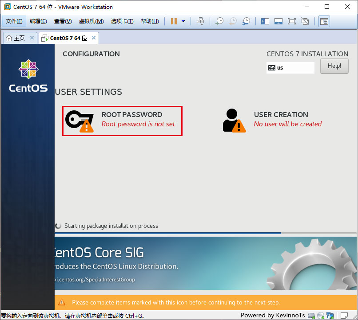The image size is (358, 320).
Task: Click the pause virtual machine icon
Action: tap(174, 21)
